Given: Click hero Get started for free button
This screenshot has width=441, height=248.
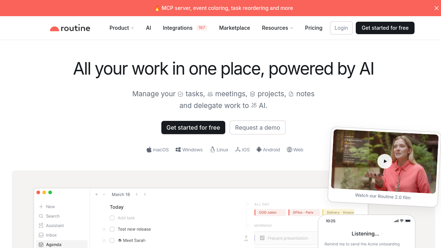Looking at the screenshot, I should click(x=193, y=127).
